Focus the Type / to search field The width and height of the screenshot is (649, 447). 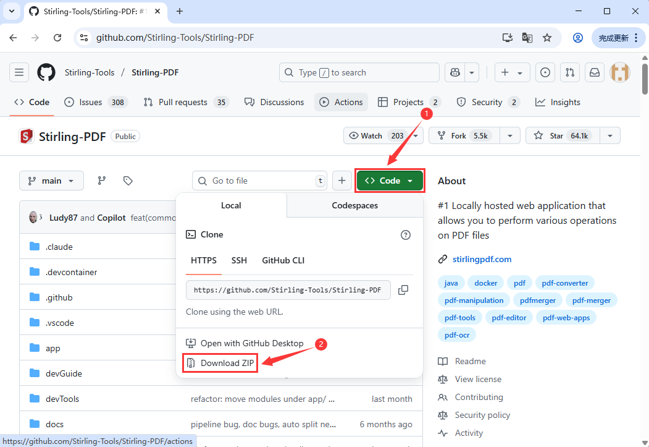point(359,72)
